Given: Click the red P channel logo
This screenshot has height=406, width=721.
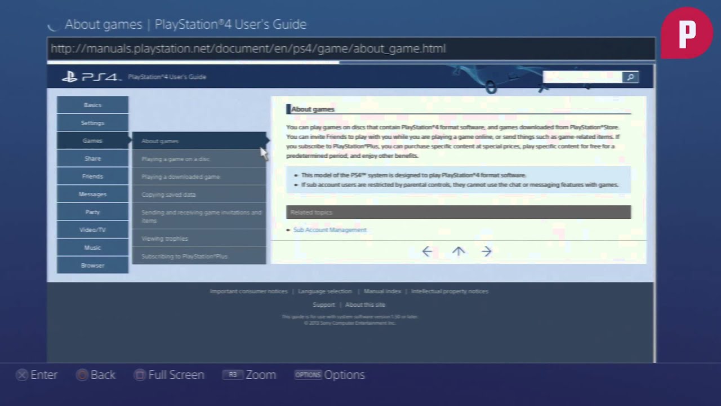Looking at the screenshot, I should pyautogui.click(x=687, y=33).
